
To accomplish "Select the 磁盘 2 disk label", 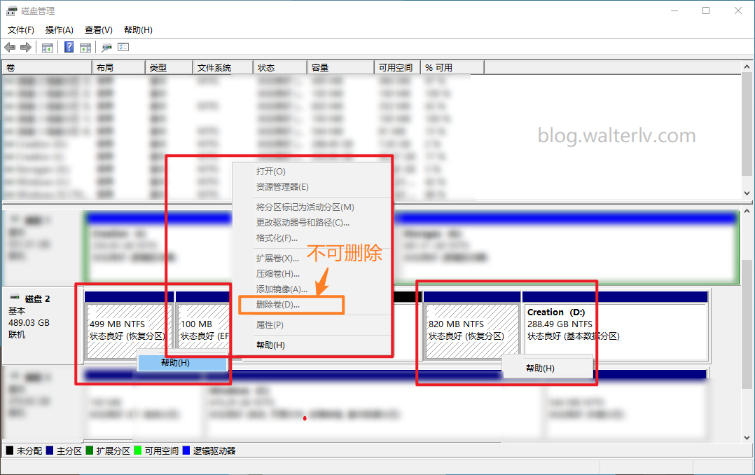I will [38, 298].
